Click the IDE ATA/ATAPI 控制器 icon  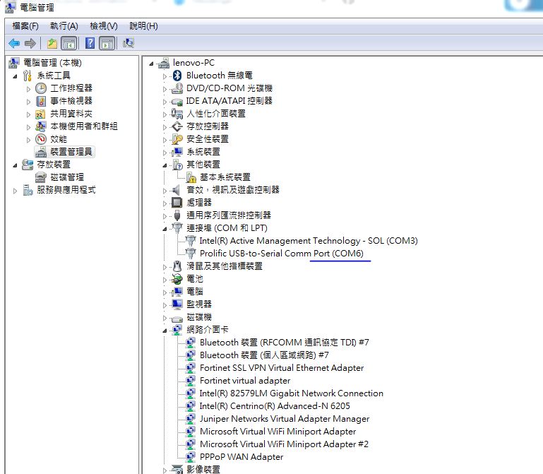[x=177, y=101]
